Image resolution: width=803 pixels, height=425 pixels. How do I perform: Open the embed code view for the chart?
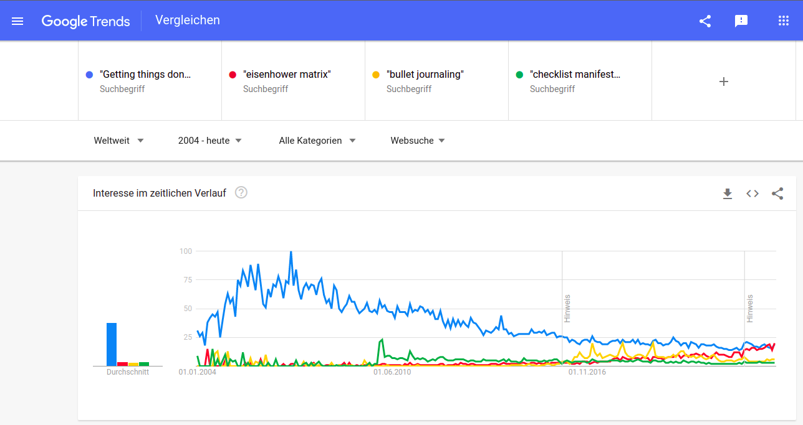pyautogui.click(x=753, y=194)
